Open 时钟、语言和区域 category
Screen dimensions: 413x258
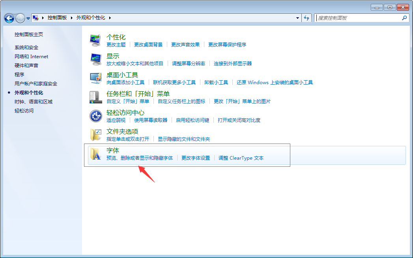click(x=34, y=102)
